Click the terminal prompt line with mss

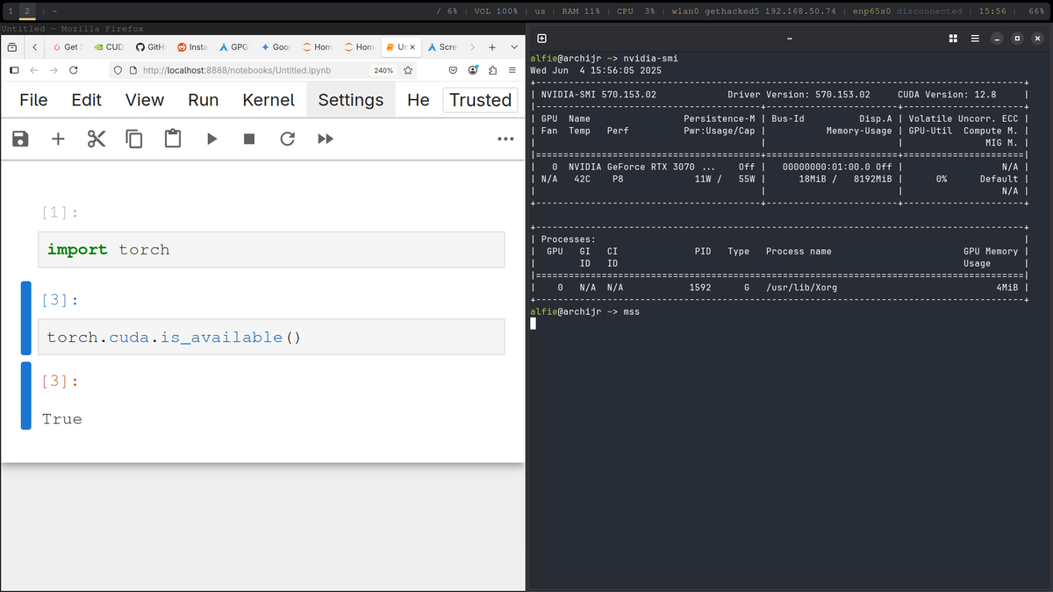[585, 311]
